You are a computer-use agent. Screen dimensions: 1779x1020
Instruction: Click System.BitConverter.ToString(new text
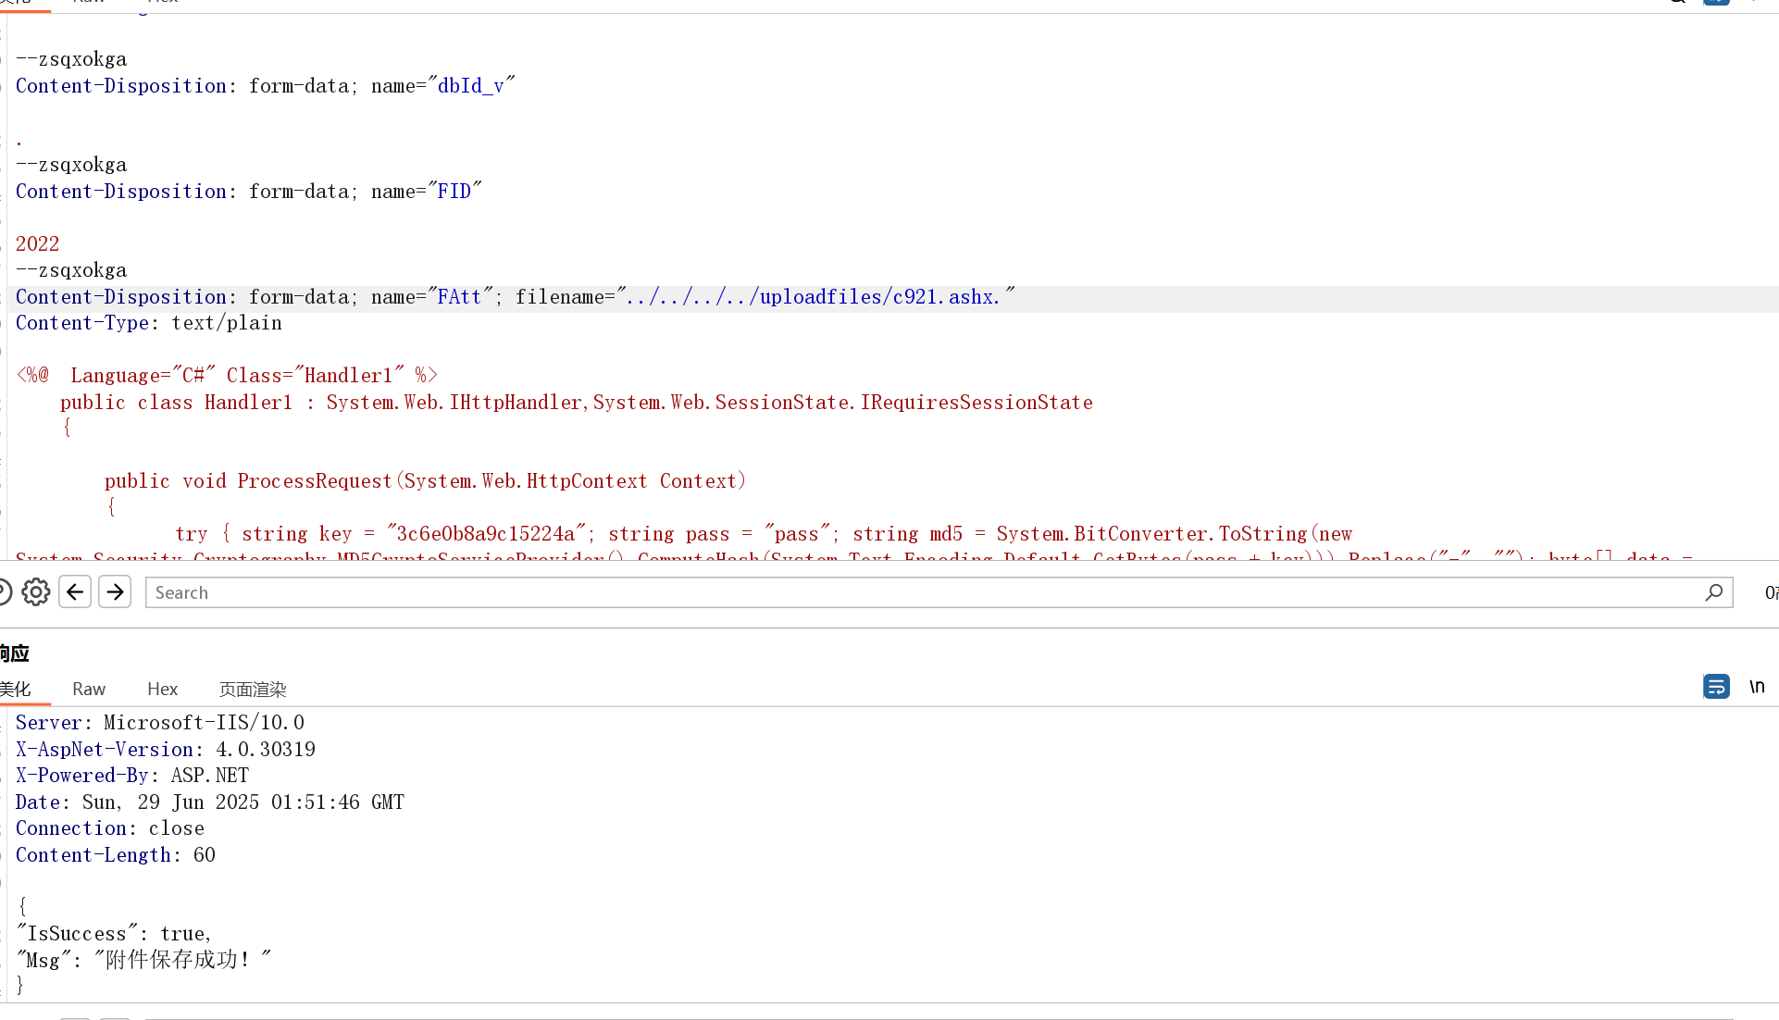tap(1174, 533)
